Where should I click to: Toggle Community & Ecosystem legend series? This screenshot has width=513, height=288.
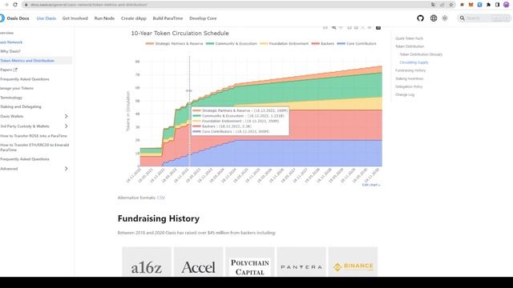pos(232,43)
